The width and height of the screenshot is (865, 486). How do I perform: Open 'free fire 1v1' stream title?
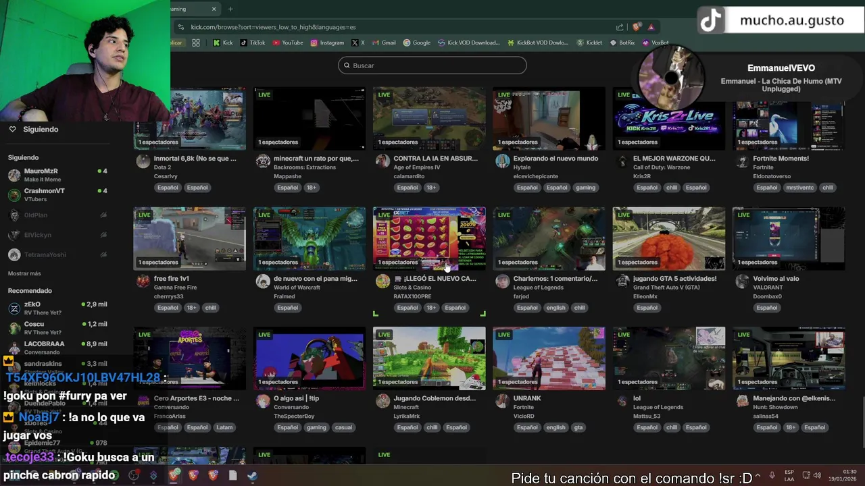coord(172,278)
